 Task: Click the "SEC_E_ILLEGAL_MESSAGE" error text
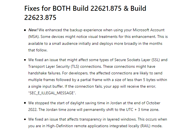point(51,93)
